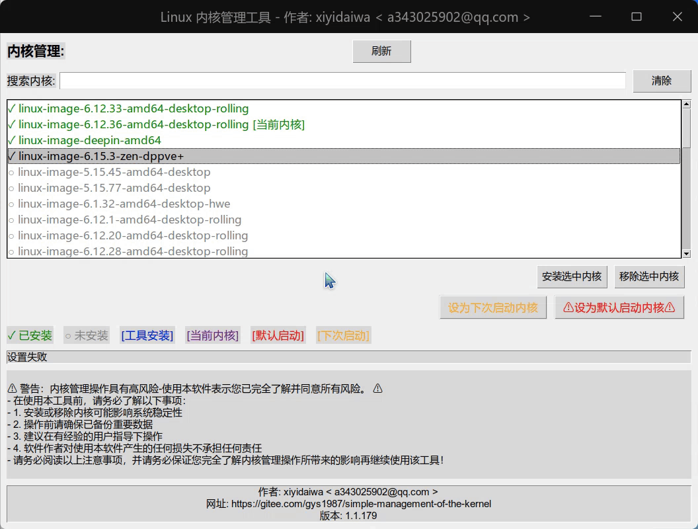Select linux-image-6.15.3-zen-dppve+ row
The image size is (698, 529).
[x=344, y=156]
